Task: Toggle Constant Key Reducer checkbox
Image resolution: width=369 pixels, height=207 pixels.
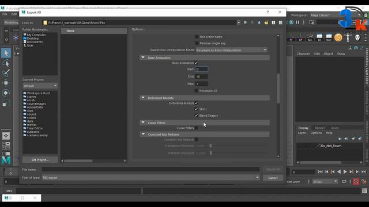Action: pyautogui.click(x=197, y=140)
